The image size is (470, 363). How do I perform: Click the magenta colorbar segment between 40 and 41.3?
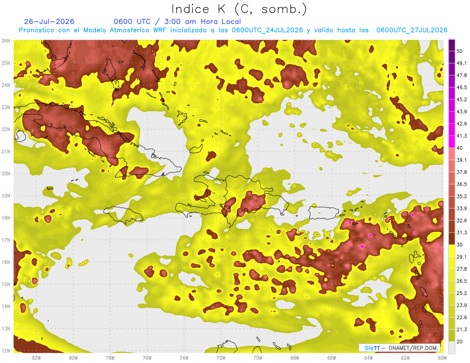click(x=452, y=142)
